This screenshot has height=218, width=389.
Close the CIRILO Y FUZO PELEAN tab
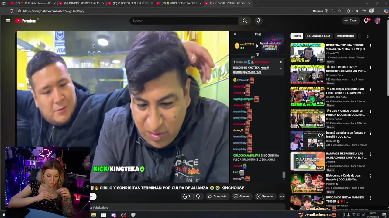[249, 3]
